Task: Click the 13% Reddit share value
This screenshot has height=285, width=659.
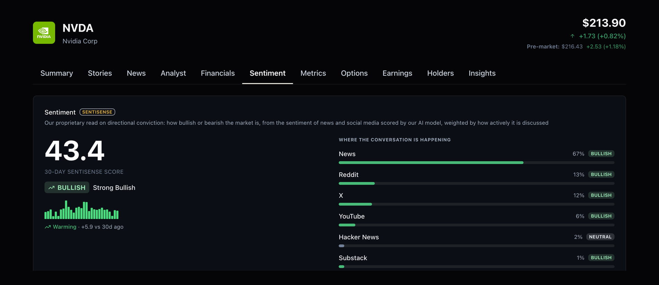Action: tap(579, 175)
